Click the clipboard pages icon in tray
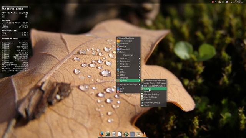246x138 pixels. 220,2
